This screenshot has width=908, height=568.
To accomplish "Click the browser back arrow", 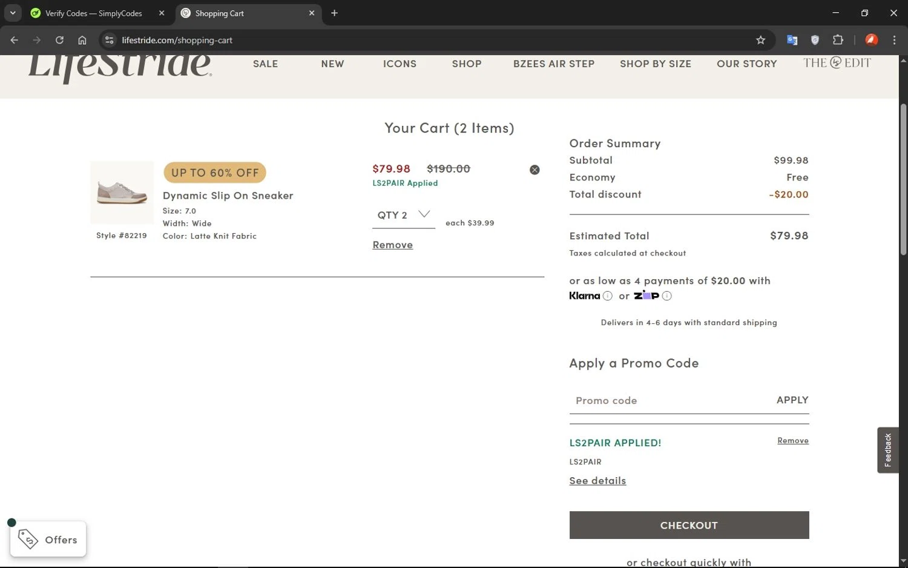I will pos(14,40).
